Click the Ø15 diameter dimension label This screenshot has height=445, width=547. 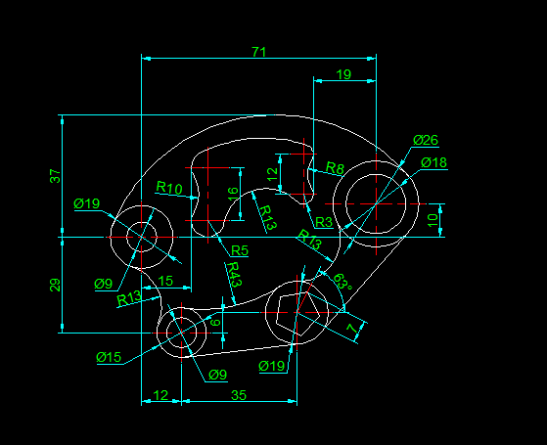(109, 357)
